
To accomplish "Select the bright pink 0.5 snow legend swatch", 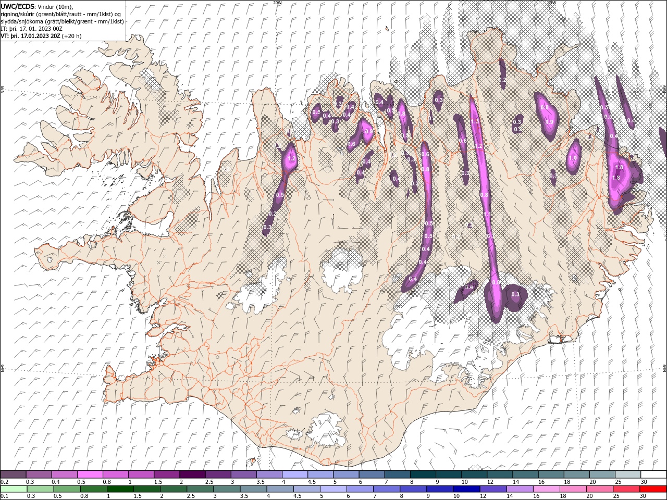I will pos(90,474).
